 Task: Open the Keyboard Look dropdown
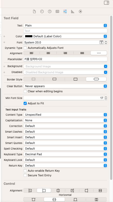pos(65,160)
